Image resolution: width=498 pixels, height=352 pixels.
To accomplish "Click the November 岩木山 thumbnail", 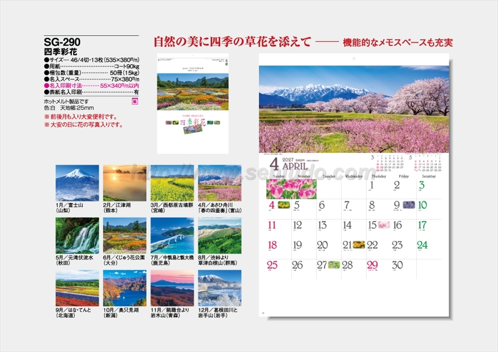I will click(172, 288).
